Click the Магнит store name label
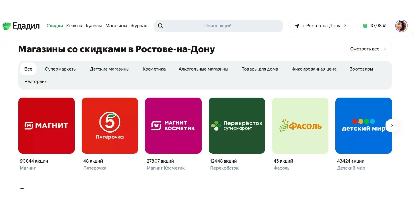 pyautogui.click(x=28, y=168)
